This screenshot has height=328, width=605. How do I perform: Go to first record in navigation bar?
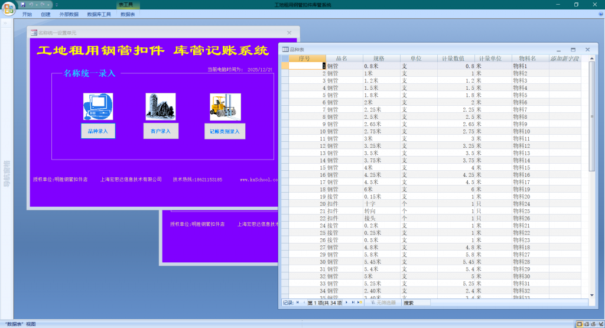click(x=297, y=303)
